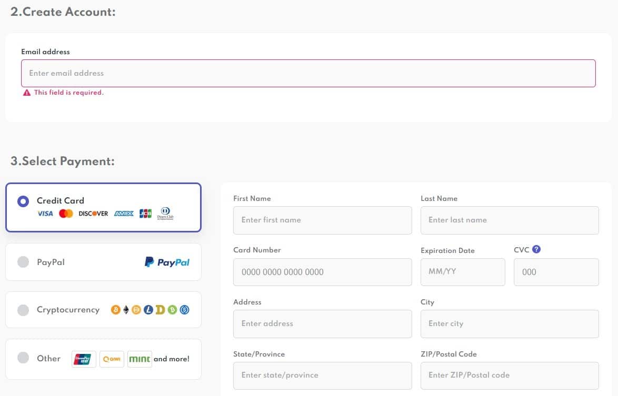Select the Other payment radio button
This screenshot has width=618, height=396.
23,358
